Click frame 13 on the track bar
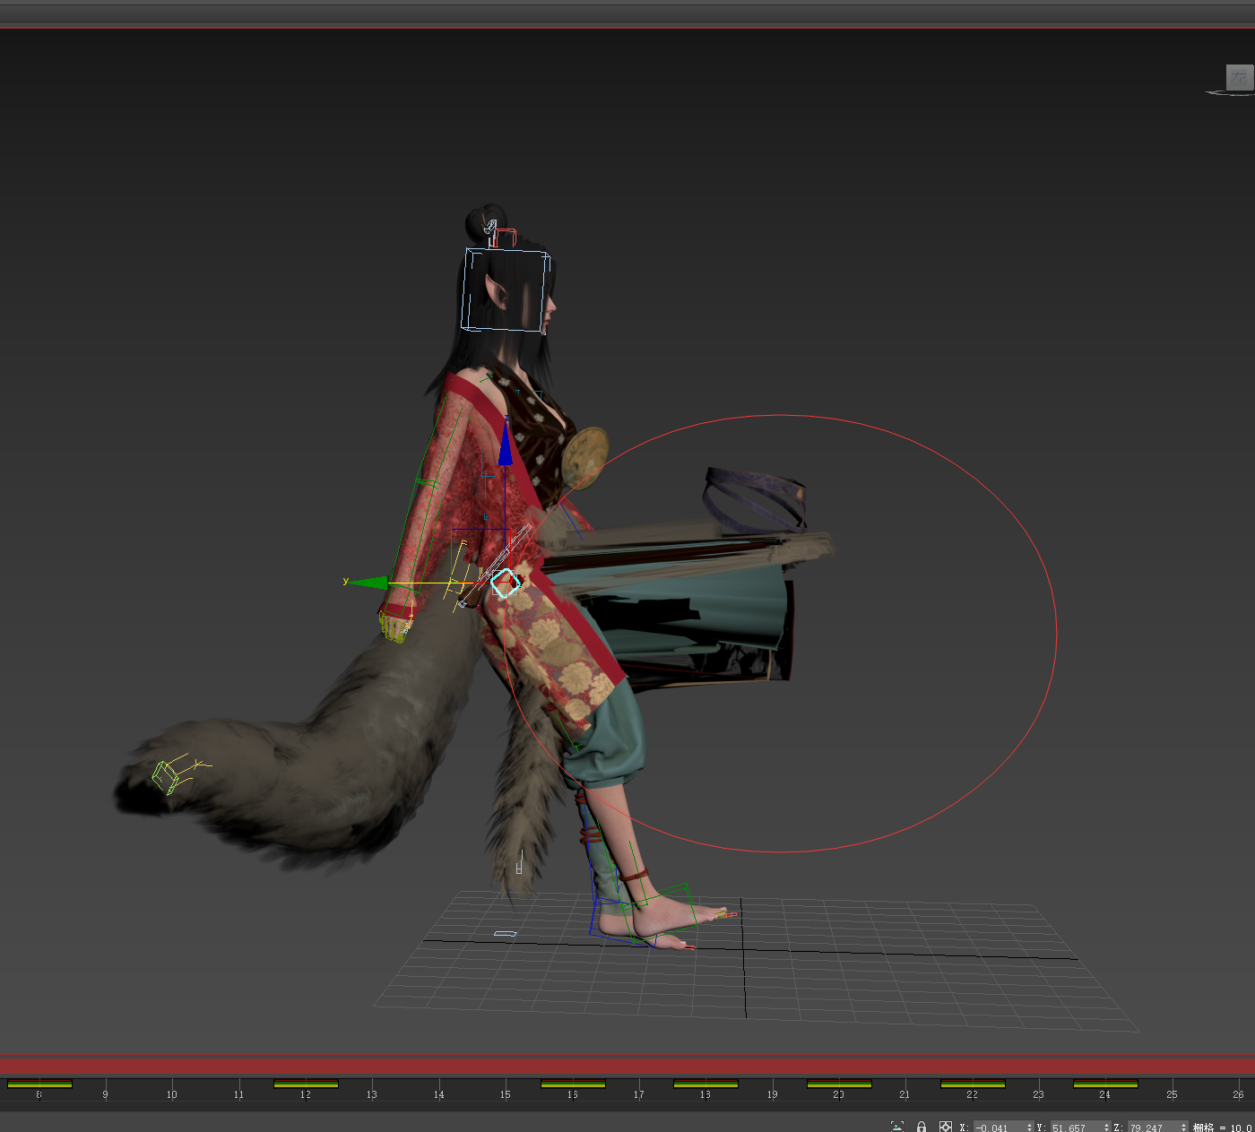The image size is (1255, 1132). (372, 1094)
